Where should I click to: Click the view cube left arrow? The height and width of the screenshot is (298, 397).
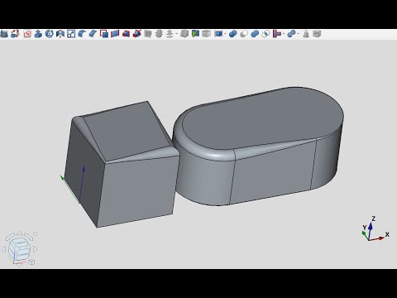3,249
